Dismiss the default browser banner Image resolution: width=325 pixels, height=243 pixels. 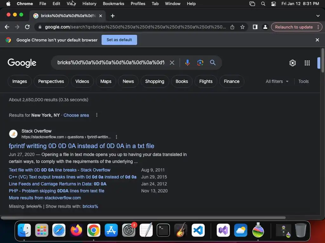(x=317, y=40)
